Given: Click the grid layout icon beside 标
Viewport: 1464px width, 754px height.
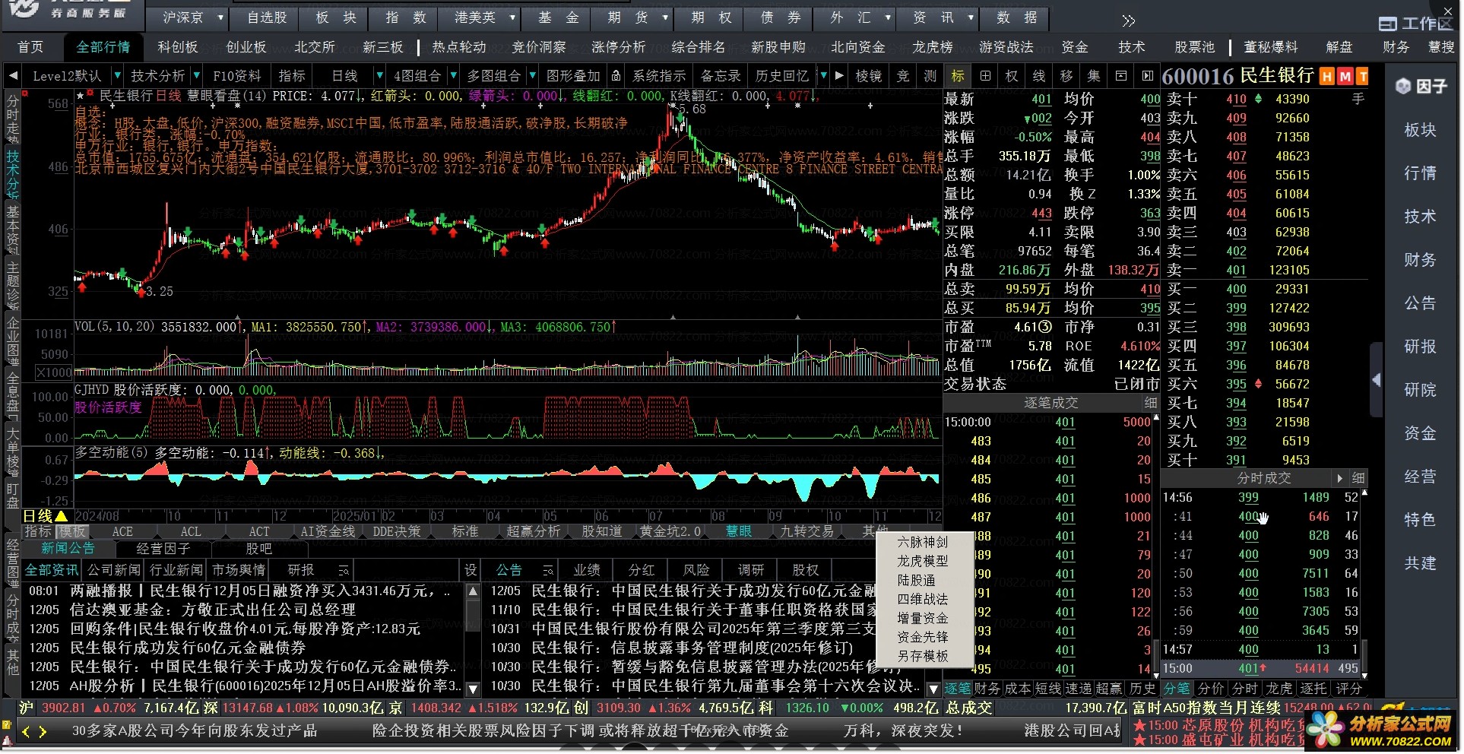Looking at the screenshot, I should click(985, 76).
